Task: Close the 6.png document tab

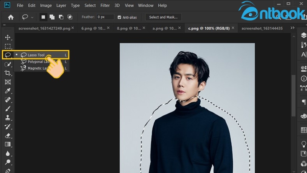Action: point(108,28)
